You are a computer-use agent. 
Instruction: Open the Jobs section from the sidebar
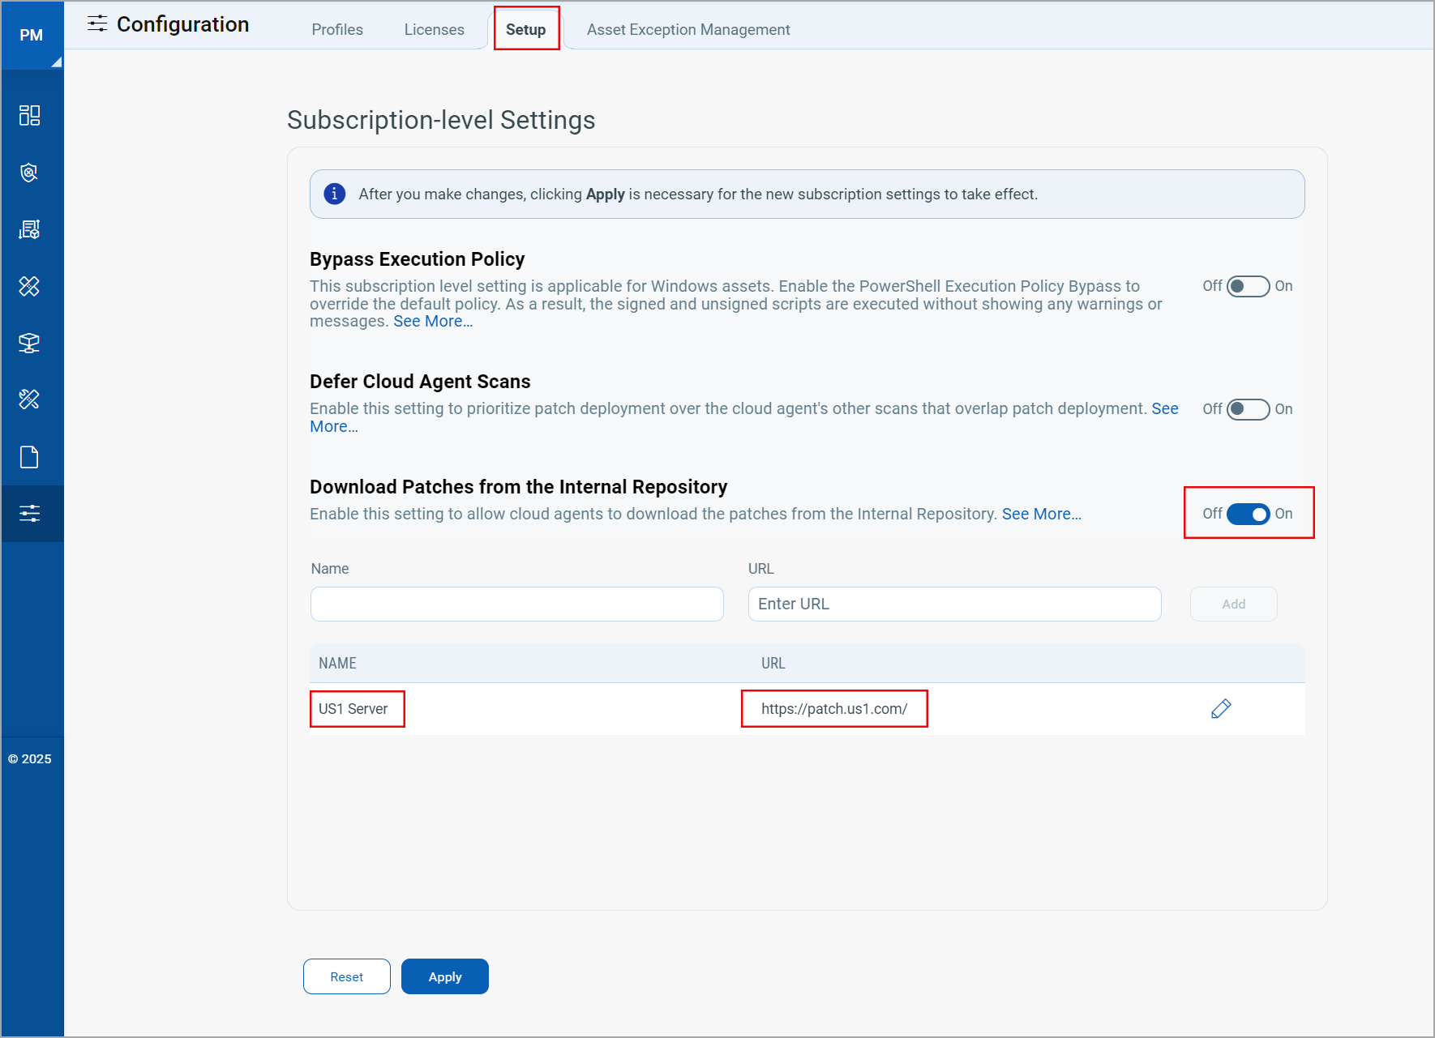tap(30, 229)
